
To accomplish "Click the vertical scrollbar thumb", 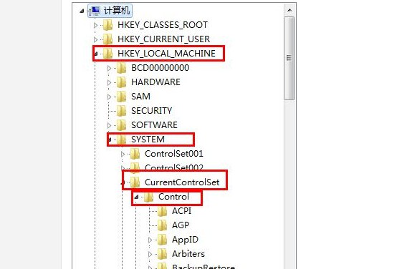I will (289, 59).
